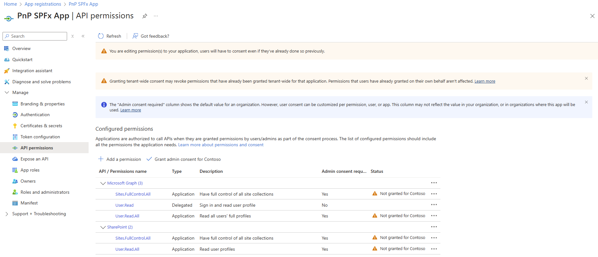Dismiss the Admin consent required info banner

coord(586,102)
